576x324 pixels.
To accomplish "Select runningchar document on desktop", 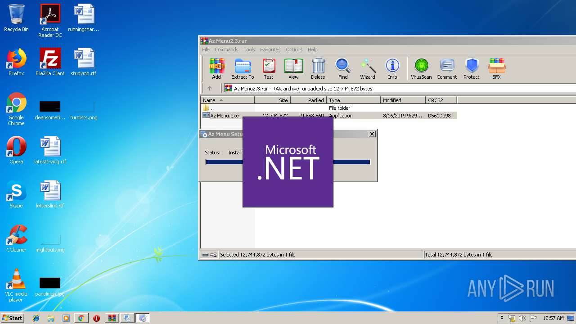I will [x=84, y=18].
